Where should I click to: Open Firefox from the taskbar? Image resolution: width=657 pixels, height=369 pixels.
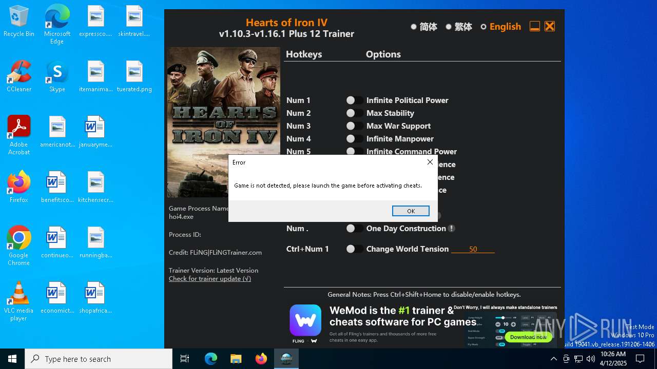coord(261,359)
